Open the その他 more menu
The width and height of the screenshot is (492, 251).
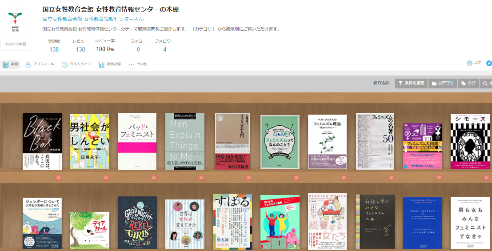(138, 64)
